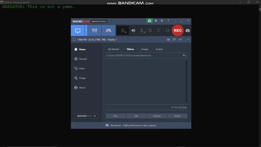Click the console window icon in title bar
Viewport: 261px width, 147px height.
pos(2,2)
